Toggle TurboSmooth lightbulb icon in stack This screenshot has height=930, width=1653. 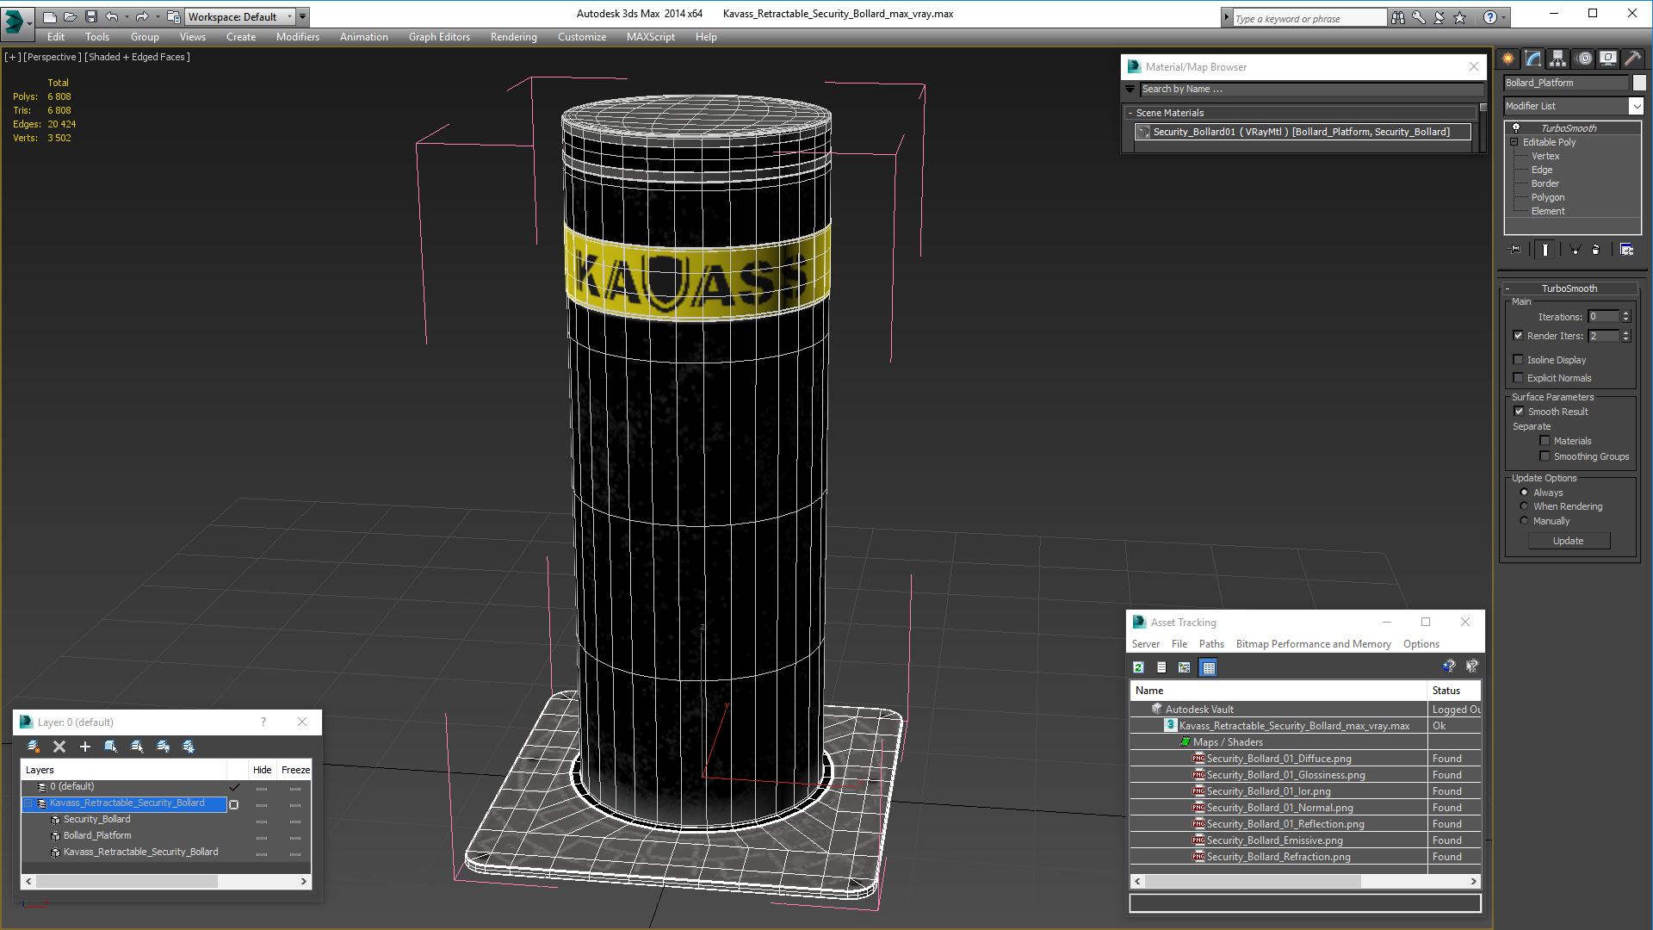[x=1516, y=128]
